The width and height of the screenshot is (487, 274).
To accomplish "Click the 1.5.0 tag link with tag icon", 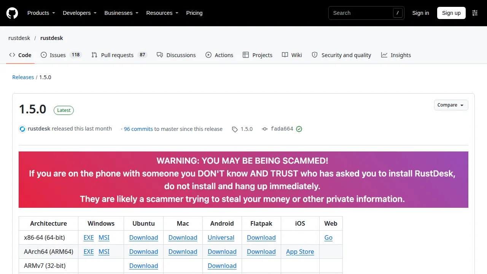I will click(242, 129).
